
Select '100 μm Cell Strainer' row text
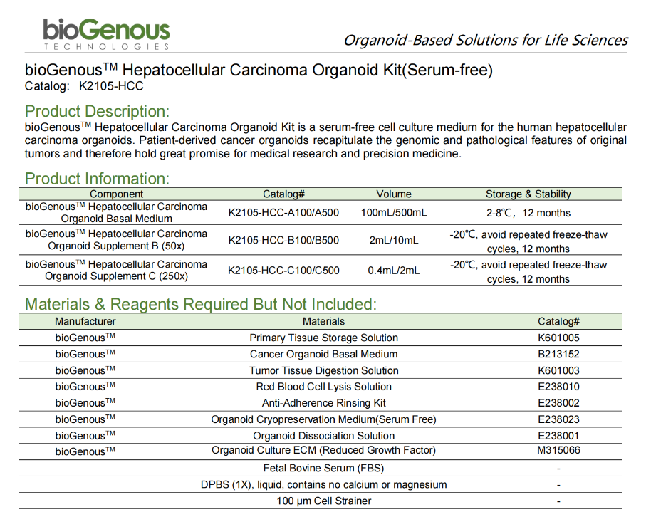324,501
